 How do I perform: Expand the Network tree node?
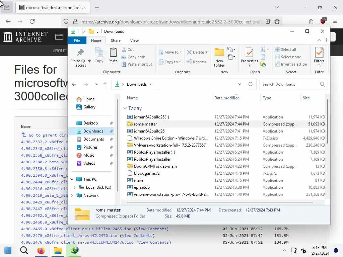(x=72, y=195)
